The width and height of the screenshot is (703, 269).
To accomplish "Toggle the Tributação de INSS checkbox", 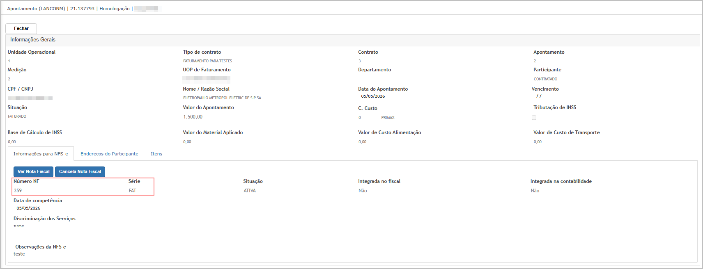I will pyautogui.click(x=534, y=118).
